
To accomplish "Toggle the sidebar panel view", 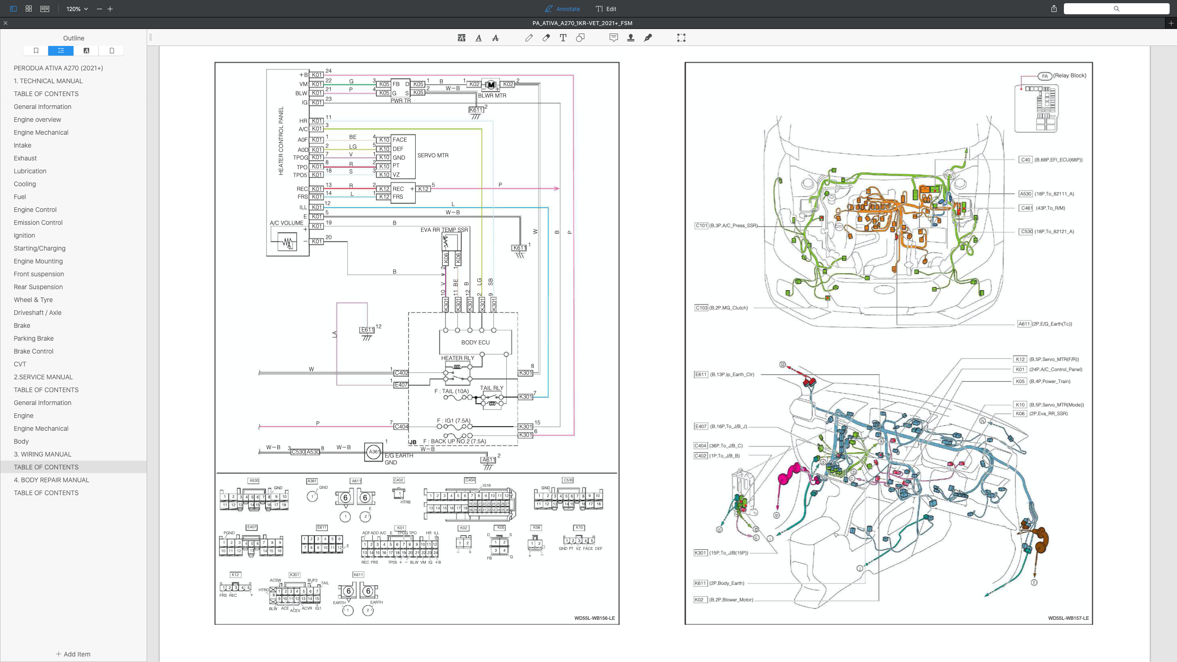I will (x=13, y=9).
